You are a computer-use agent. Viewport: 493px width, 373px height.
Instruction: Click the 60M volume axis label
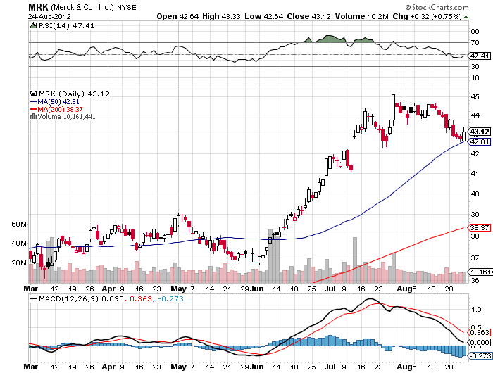click(19, 224)
